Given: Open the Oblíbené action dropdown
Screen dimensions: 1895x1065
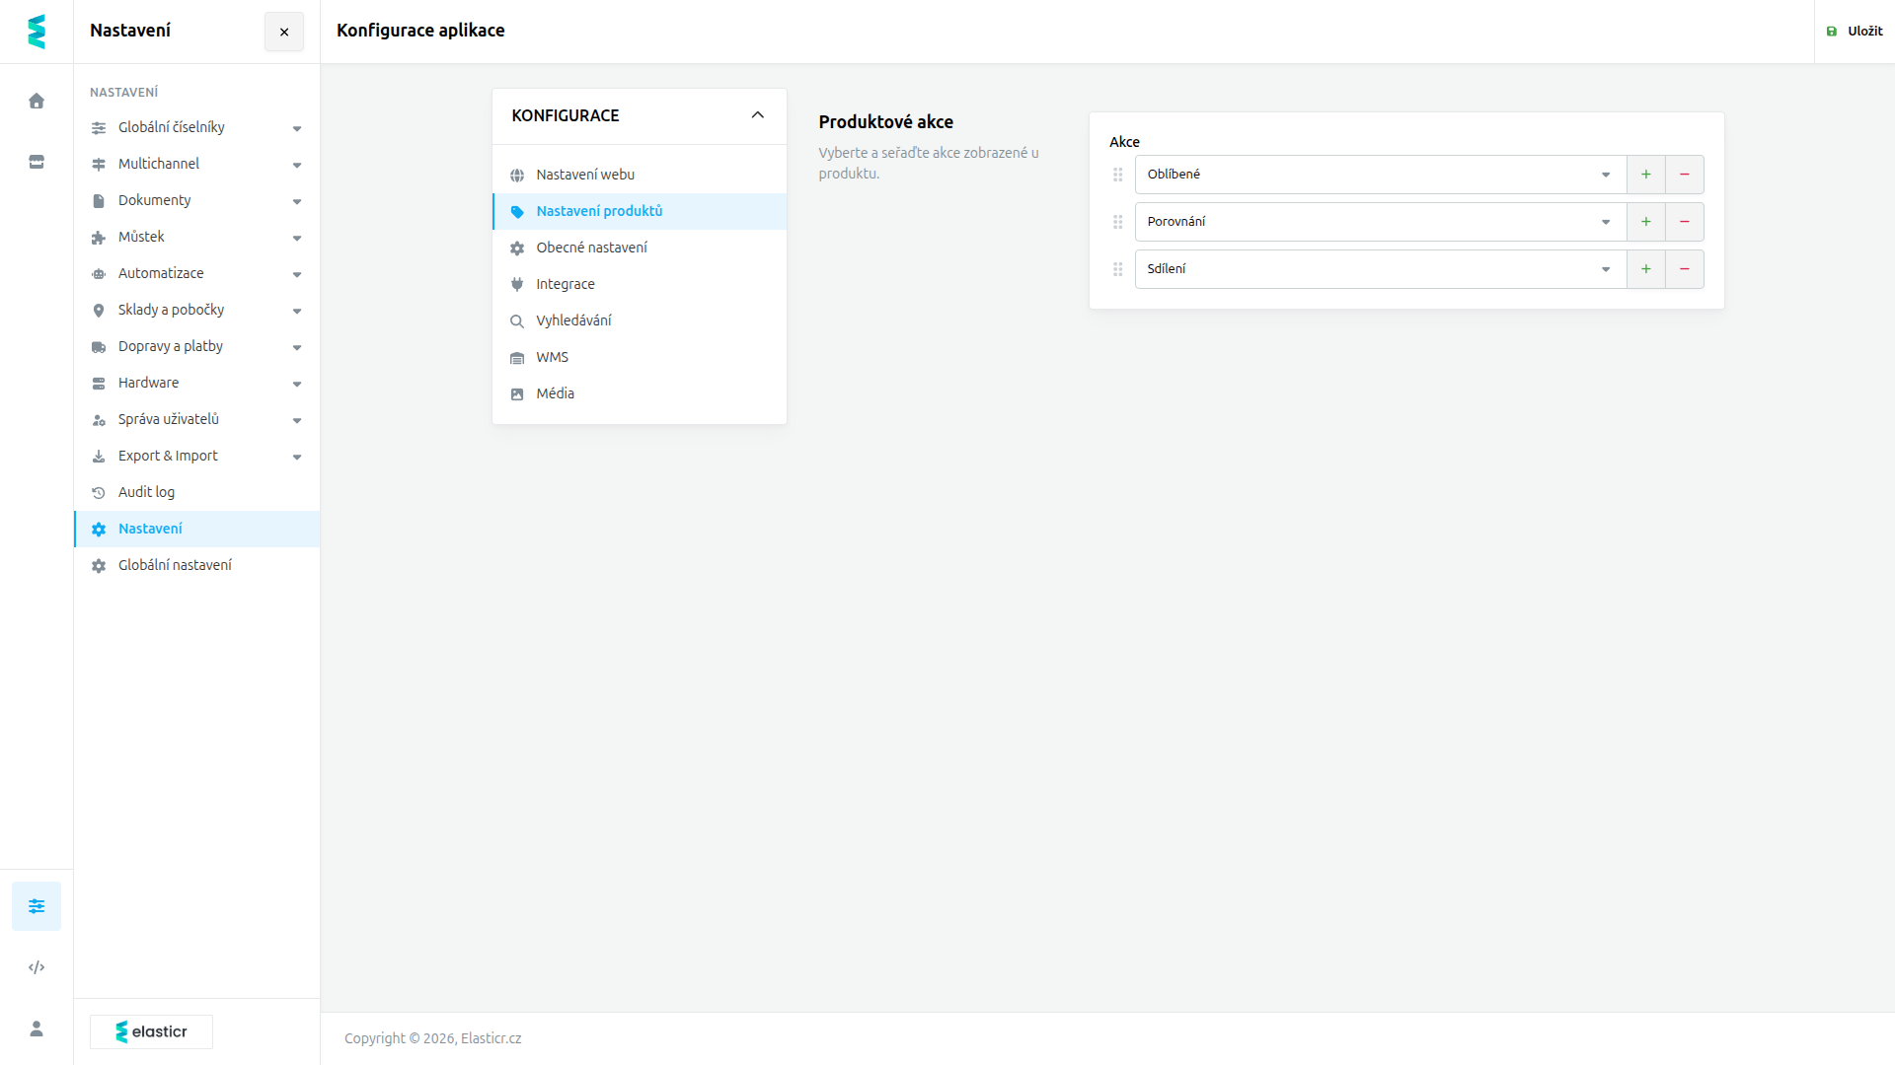Looking at the screenshot, I should click(1380, 175).
